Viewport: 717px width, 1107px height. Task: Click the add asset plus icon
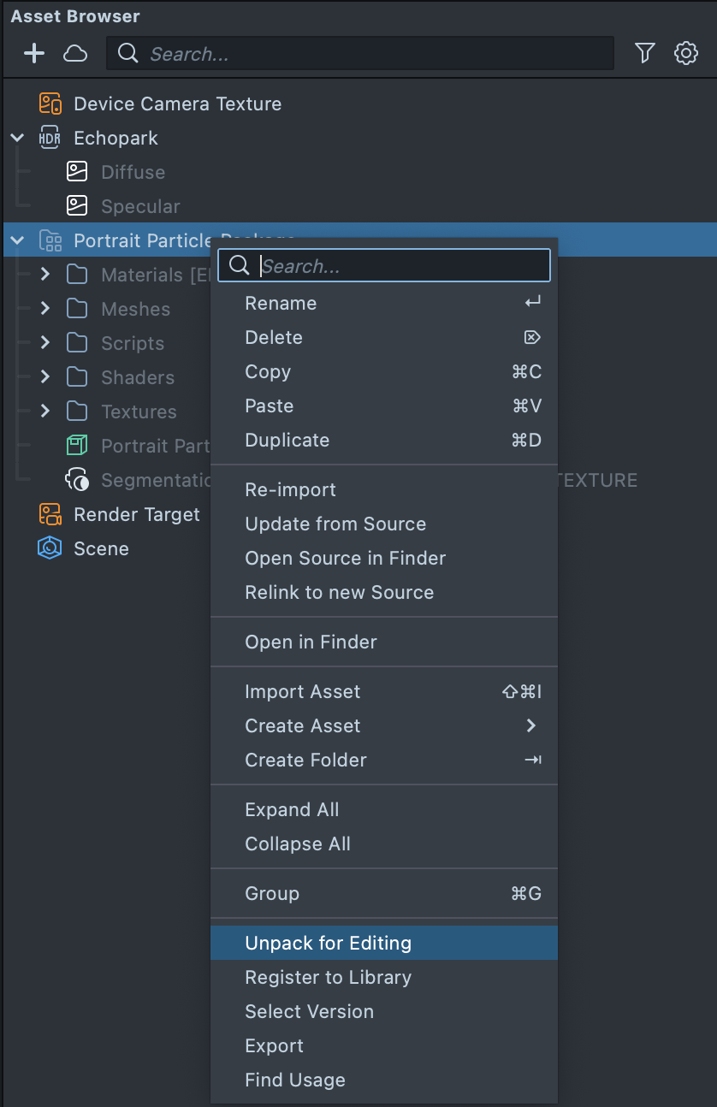tap(34, 54)
